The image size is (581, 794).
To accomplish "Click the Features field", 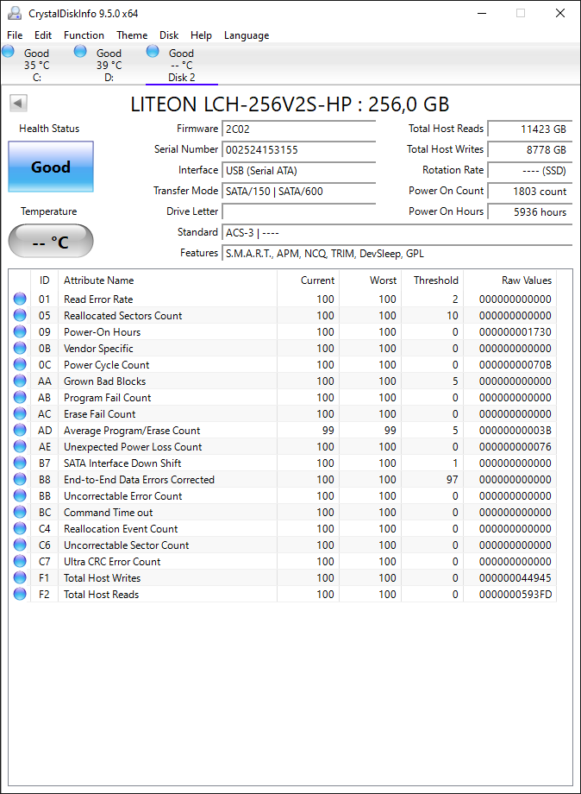I will [x=397, y=254].
